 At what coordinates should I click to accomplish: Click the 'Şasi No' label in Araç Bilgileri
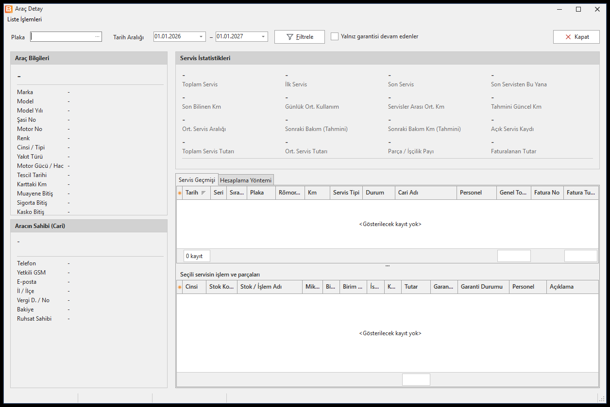click(27, 120)
